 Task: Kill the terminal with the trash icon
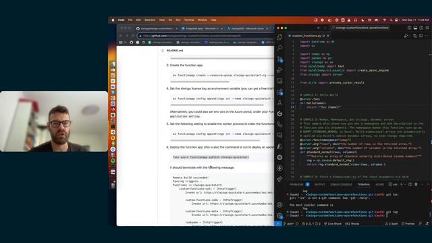click(x=416, y=184)
